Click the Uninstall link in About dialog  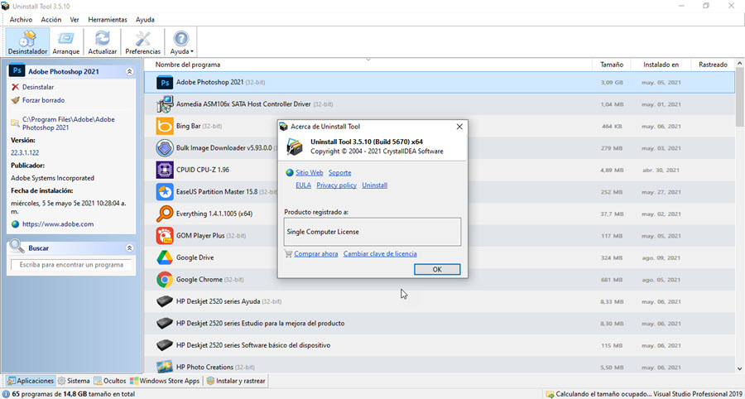click(x=374, y=185)
